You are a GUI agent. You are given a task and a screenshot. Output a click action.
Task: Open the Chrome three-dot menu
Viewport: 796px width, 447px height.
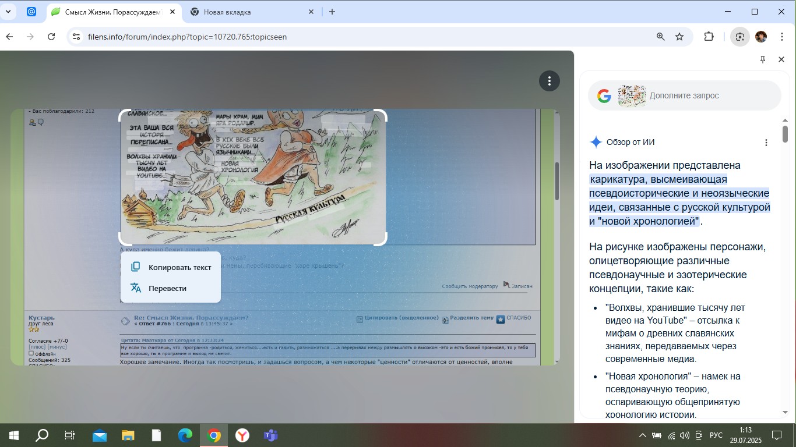[782, 37]
